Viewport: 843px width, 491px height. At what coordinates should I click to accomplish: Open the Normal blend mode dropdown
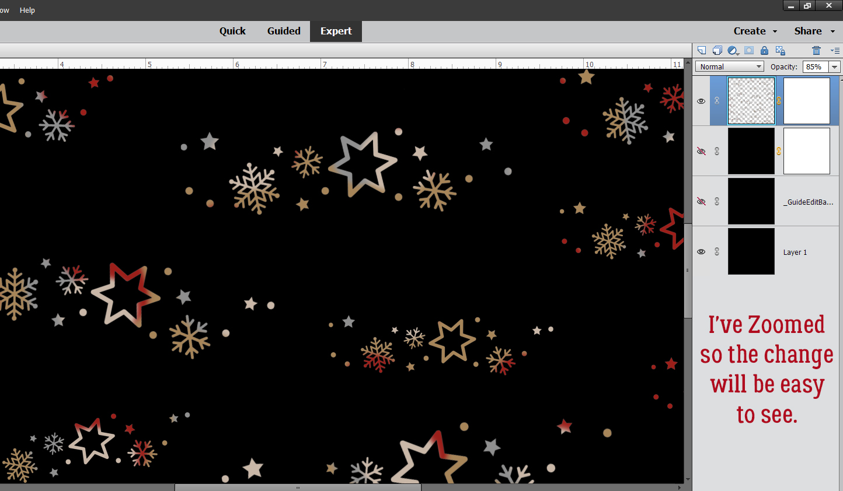tap(730, 67)
